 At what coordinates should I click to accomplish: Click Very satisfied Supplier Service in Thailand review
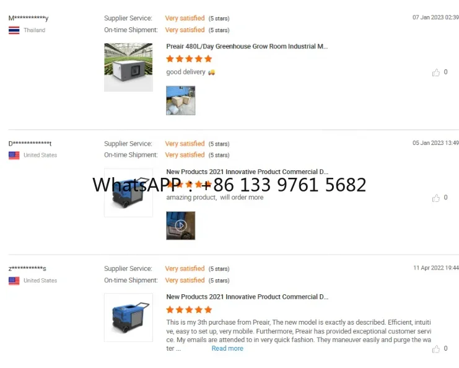(185, 18)
